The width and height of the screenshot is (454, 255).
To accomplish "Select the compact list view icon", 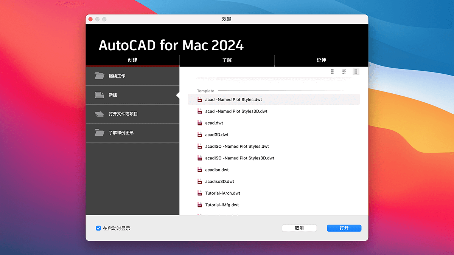I will point(356,71).
